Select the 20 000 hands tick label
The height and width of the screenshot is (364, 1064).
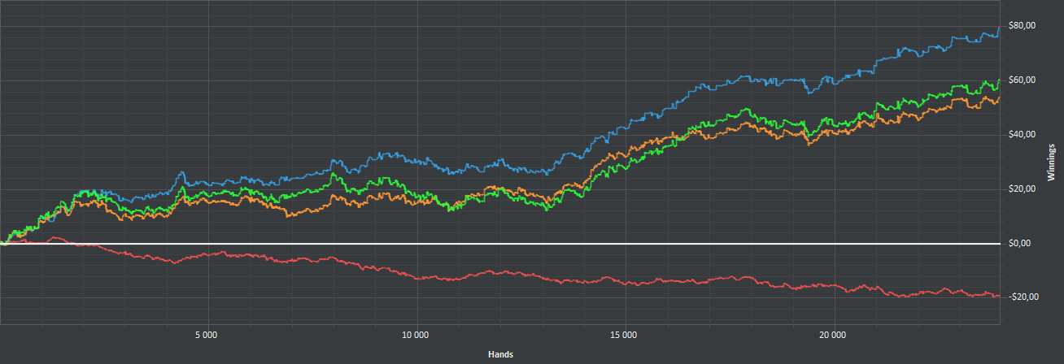[x=833, y=335]
